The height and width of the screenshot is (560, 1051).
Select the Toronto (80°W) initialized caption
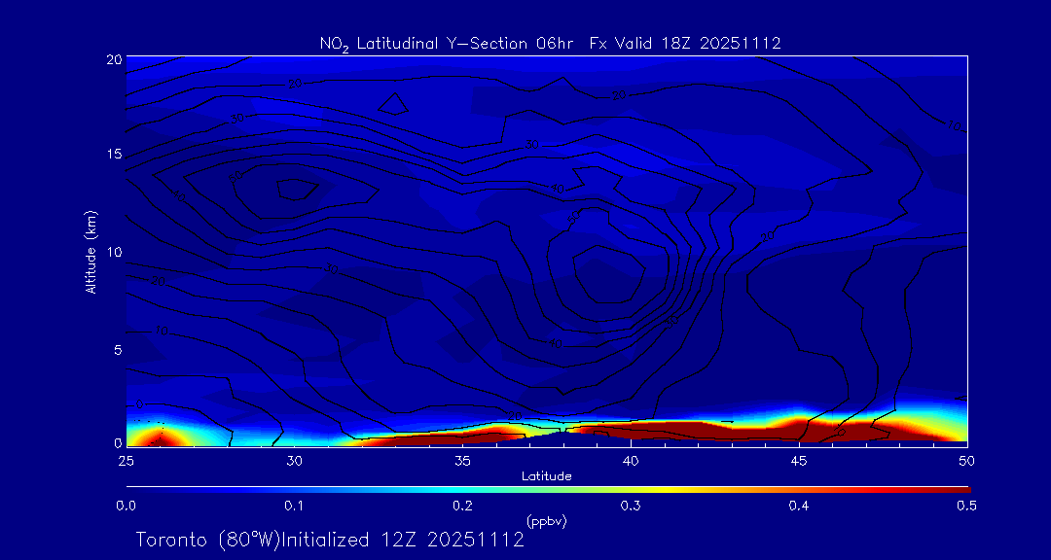[x=330, y=540]
